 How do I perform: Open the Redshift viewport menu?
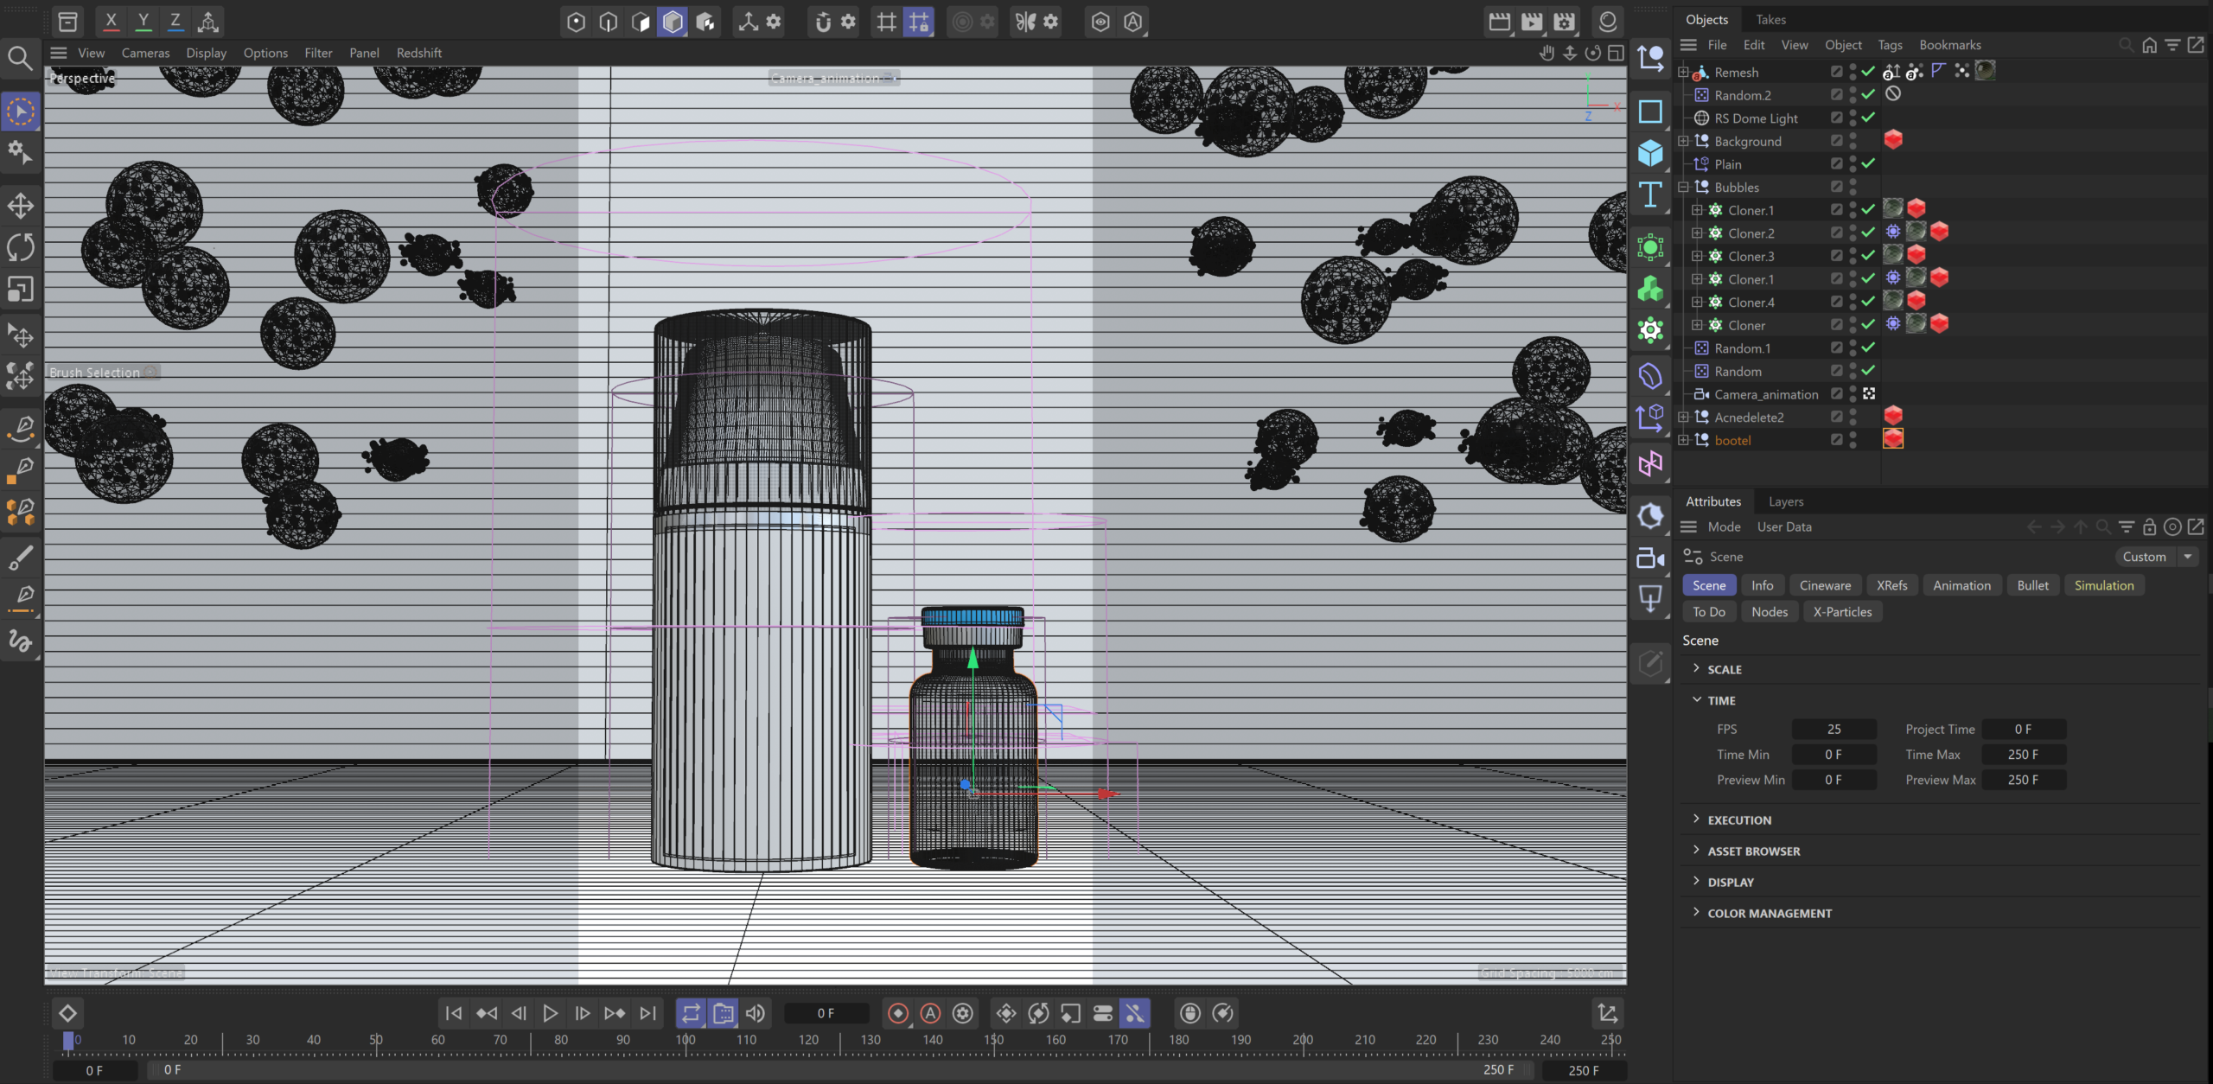[418, 53]
